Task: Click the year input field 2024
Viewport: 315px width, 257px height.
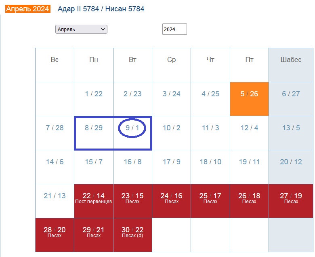Action: pyautogui.click(x=174, y=29)
